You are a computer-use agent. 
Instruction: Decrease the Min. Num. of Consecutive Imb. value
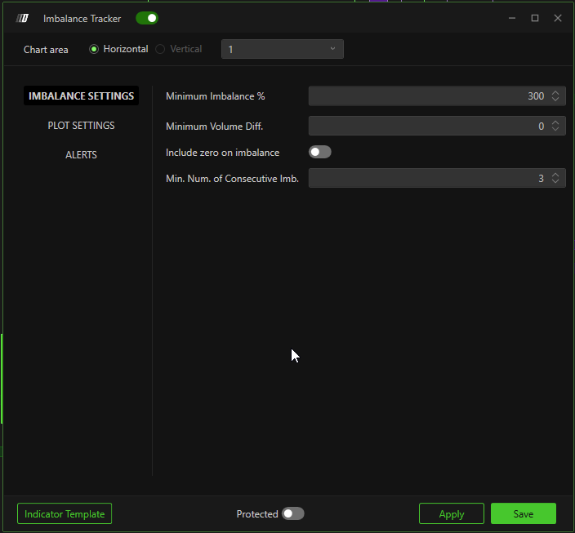555,182
